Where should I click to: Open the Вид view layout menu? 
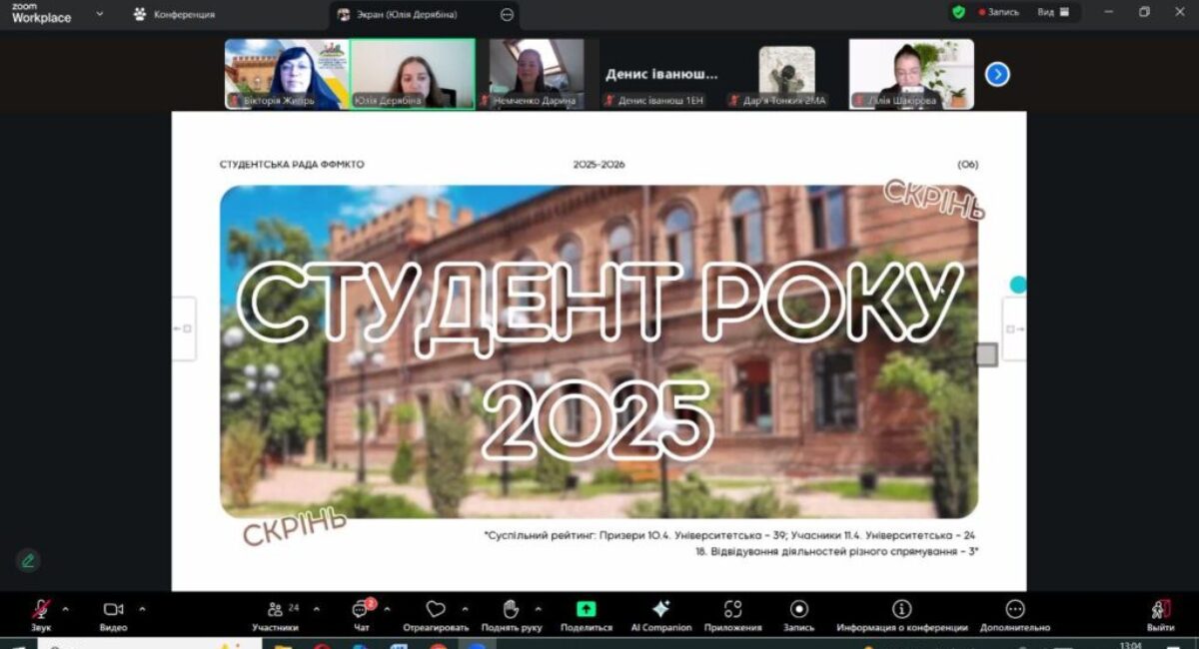tap(1052, 12)
